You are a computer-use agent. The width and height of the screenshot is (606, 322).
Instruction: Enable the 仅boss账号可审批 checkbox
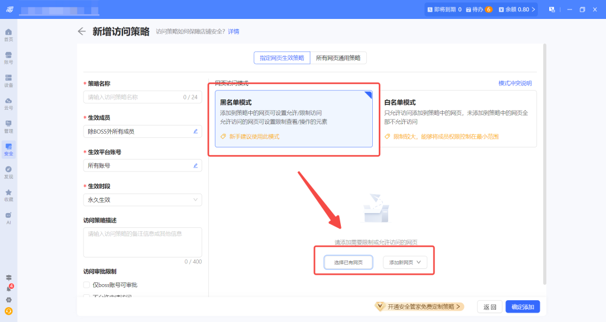[87, 285]
